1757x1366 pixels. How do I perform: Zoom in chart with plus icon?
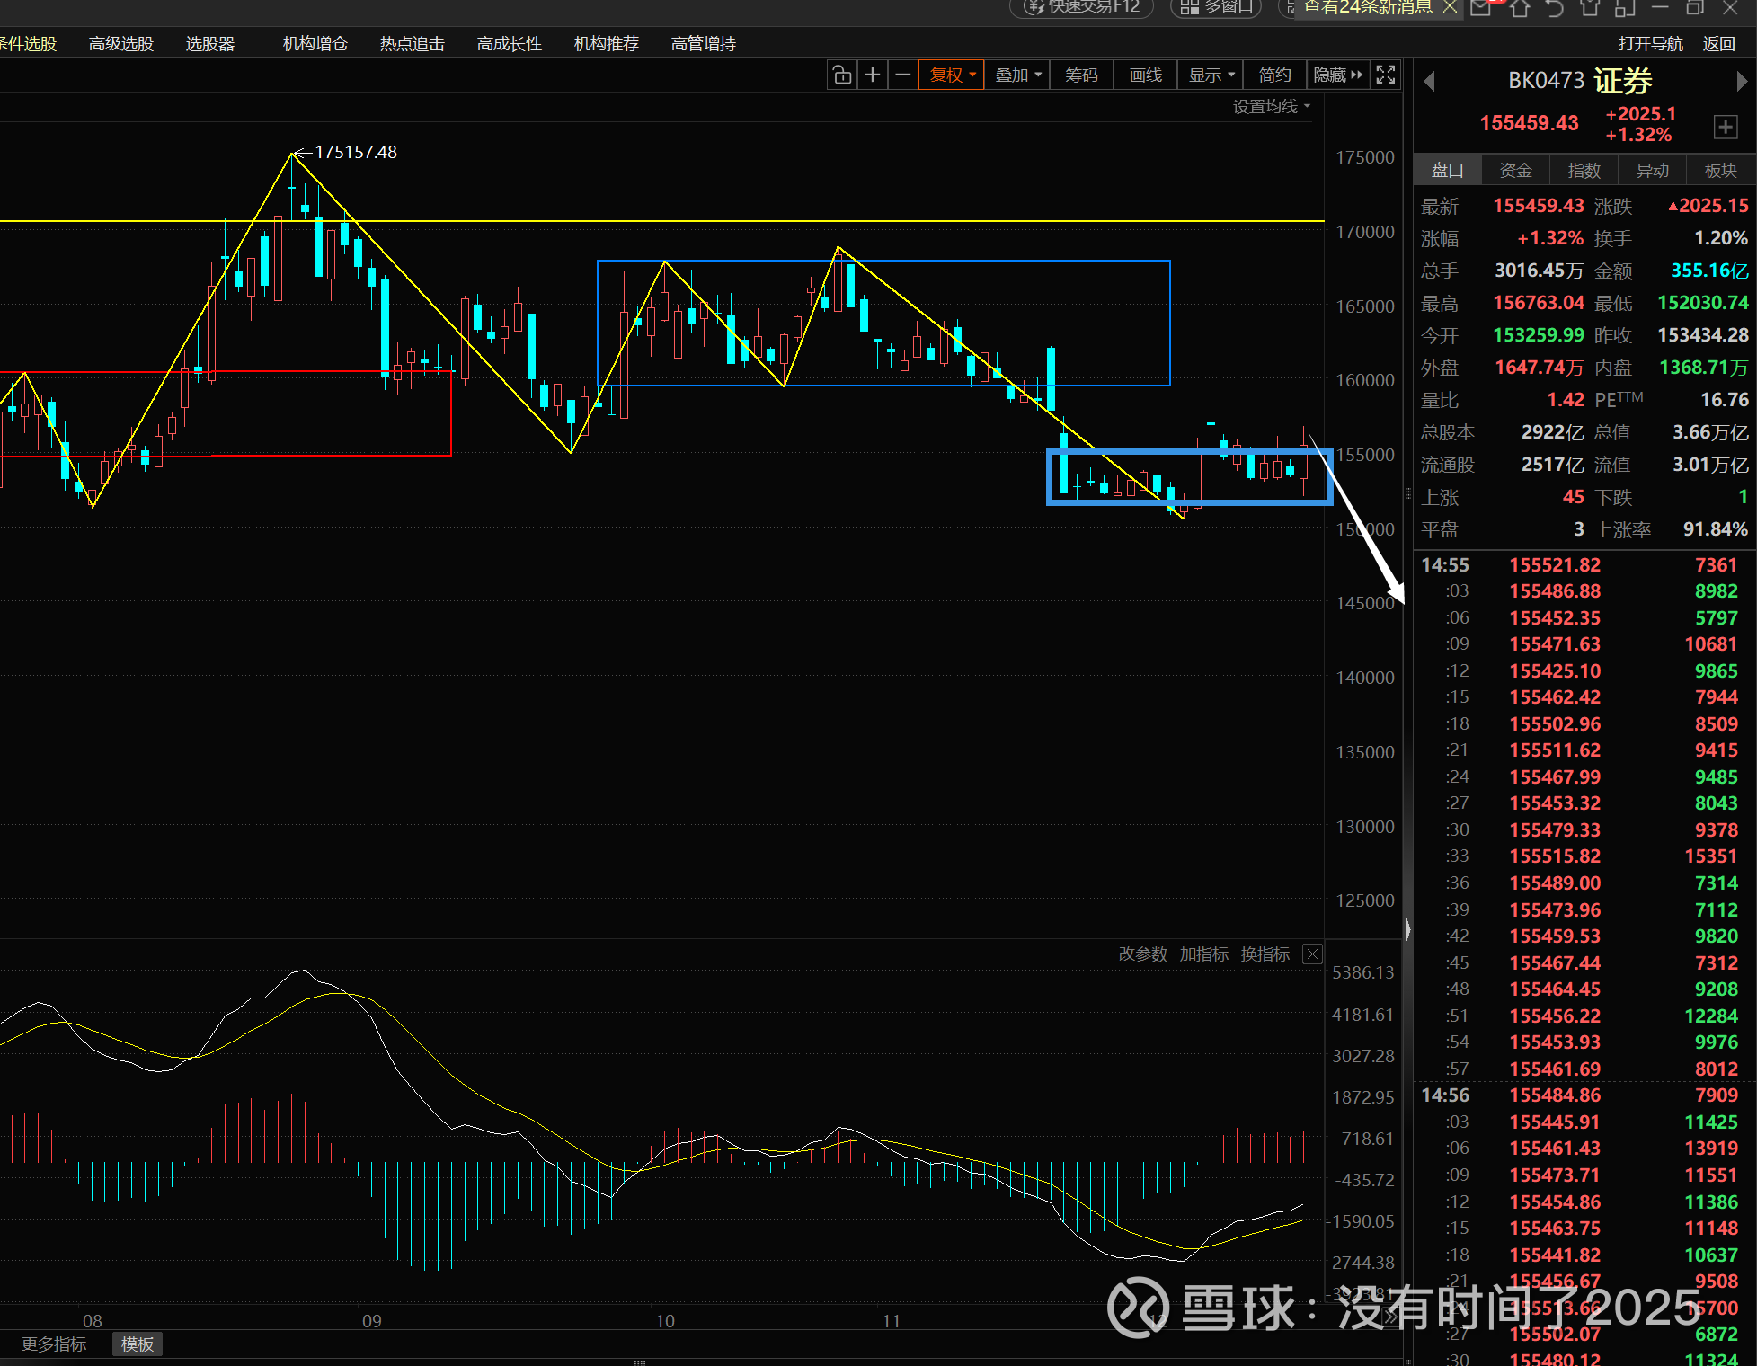coord(872,75)
